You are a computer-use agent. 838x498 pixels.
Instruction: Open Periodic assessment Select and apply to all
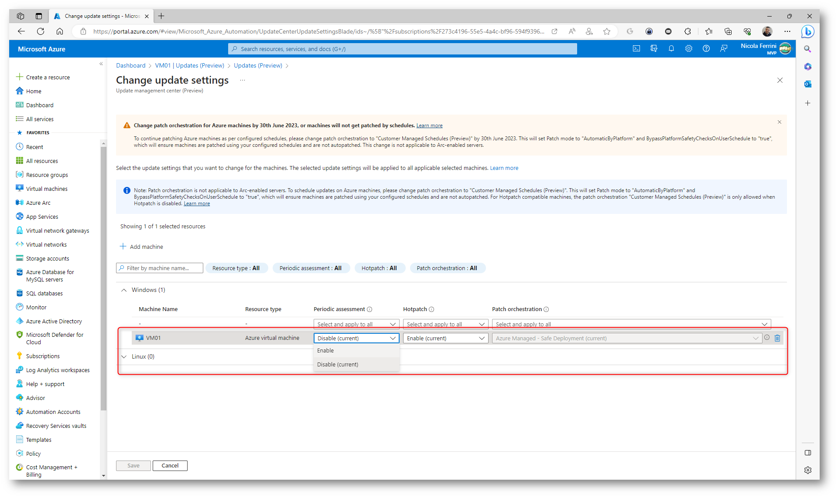coord(356,324)
